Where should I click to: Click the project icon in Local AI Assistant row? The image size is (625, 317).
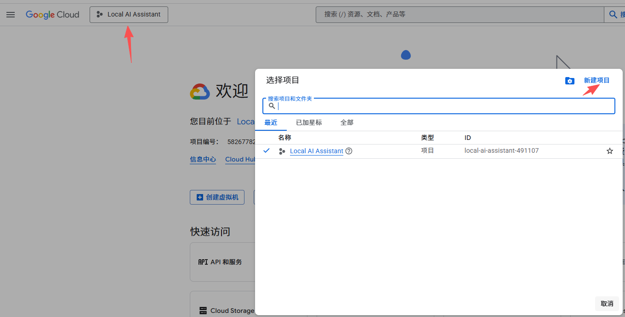pos(282,151)
